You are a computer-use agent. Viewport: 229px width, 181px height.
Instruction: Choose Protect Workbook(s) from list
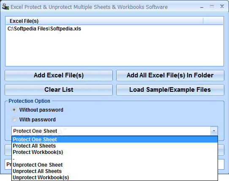114,152
